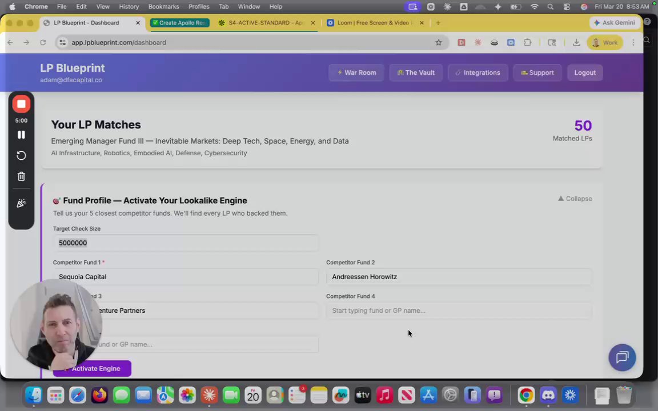Screen dimensions: 658x411
Task: Open the Chrome File menu
Action: tap(62, 7)
